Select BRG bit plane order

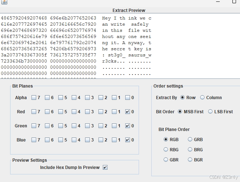(190, 149)
